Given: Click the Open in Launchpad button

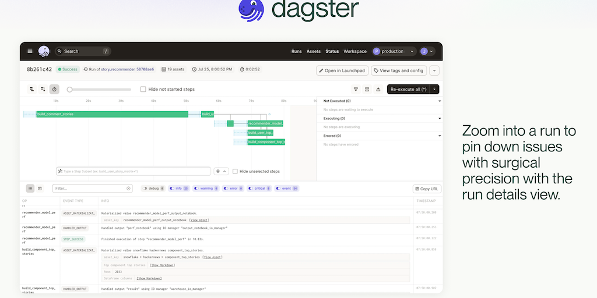Looking at the screenshot, I should click(342, 70).
